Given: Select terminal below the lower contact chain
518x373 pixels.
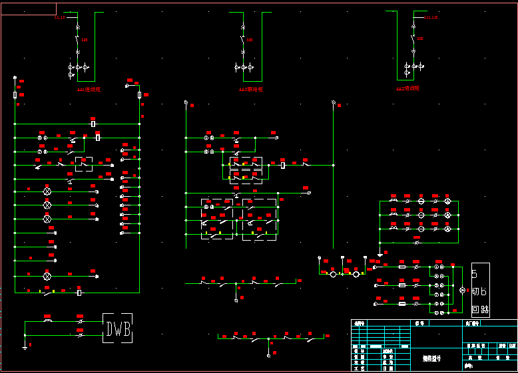Looking at the screenshot, I should [268, 356].
